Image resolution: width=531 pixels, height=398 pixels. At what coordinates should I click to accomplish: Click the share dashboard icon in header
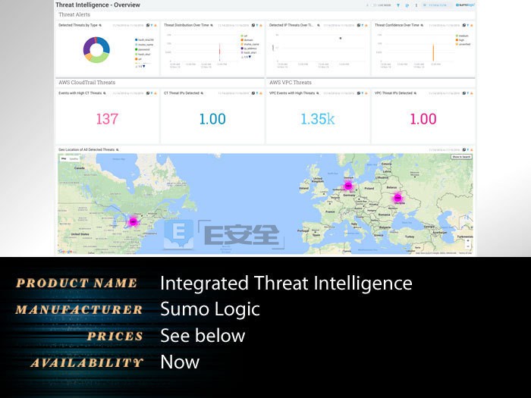[x=407, y=5]
